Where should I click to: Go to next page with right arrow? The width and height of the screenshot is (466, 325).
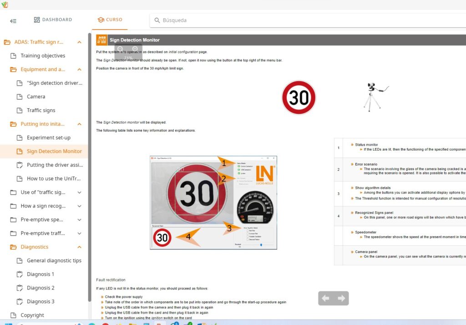coord(341,298)
